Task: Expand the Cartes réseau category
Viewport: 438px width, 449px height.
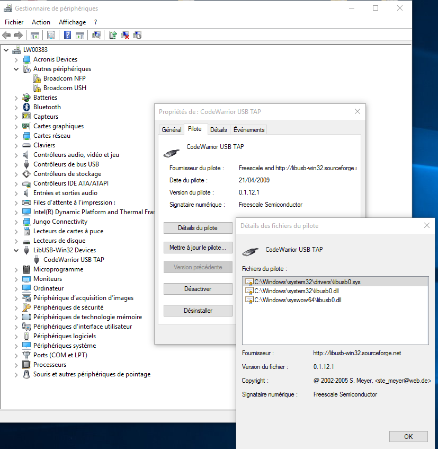Action: click(x=16, y=136)
